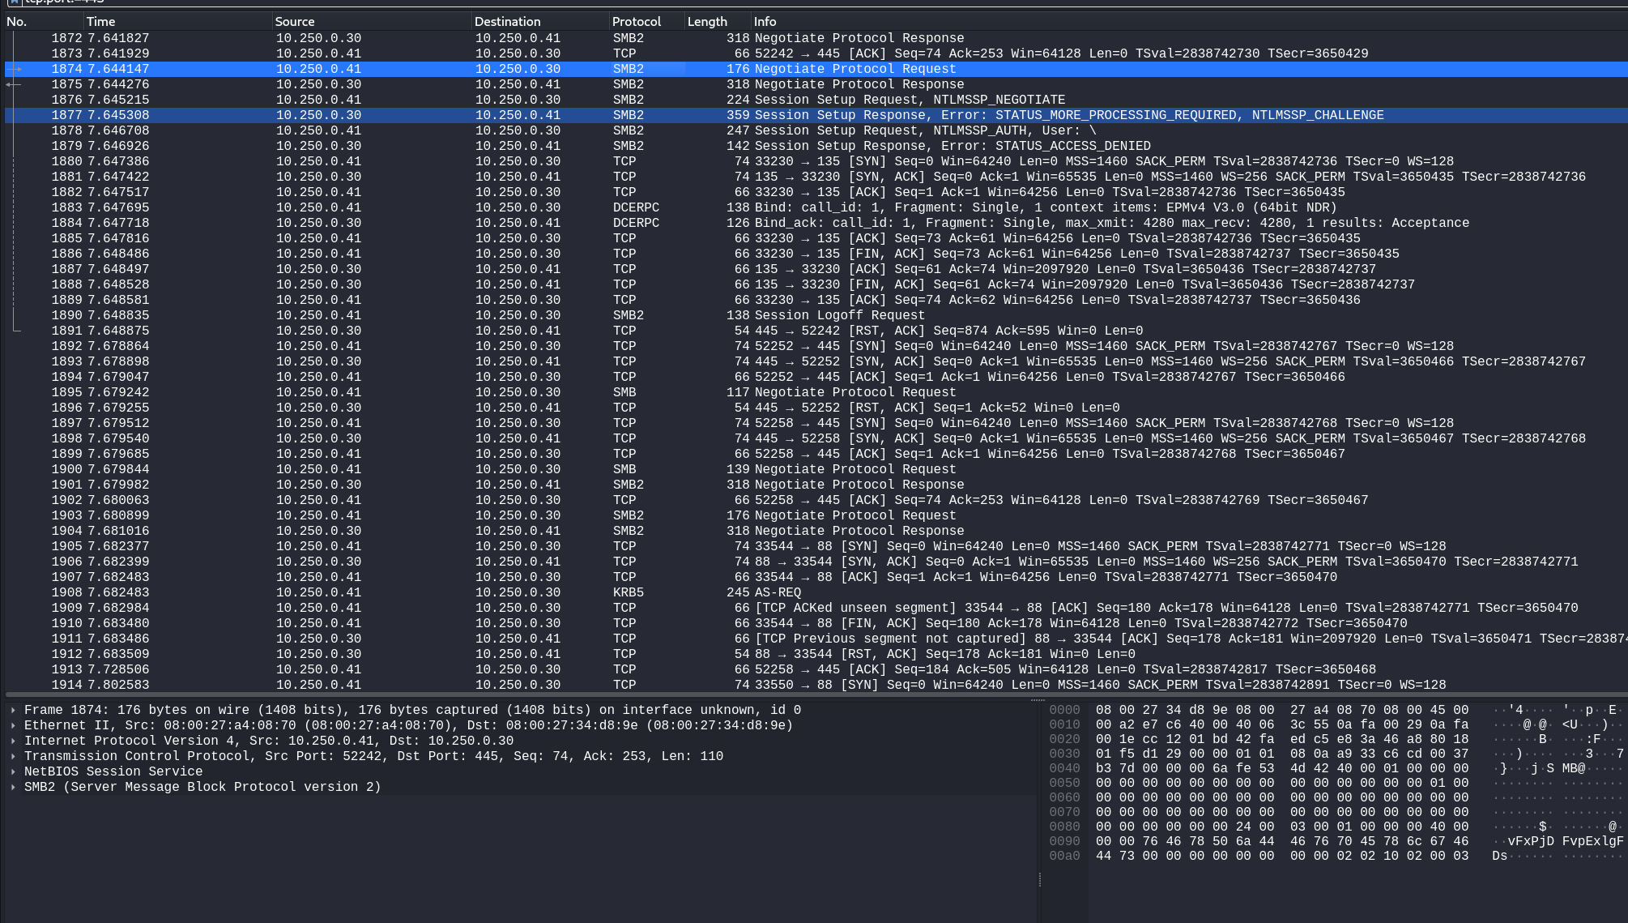
Task: Sort packets by the Time column header
Action: (x=177, y=22)
